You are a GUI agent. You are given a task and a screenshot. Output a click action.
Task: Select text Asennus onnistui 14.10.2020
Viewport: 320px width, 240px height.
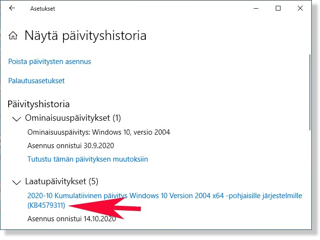pos(72,219)
